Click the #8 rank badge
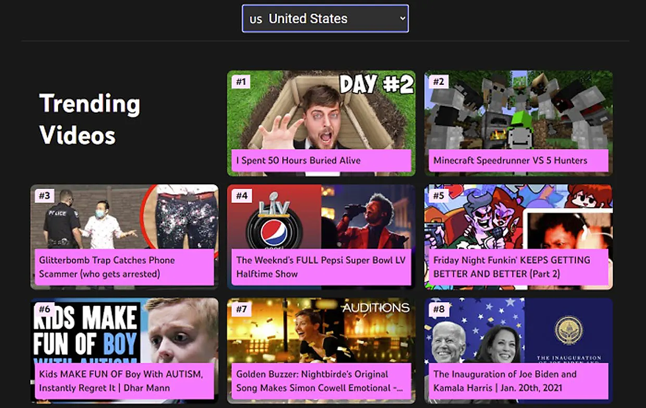The height and width of the screenshot is (408, 646). tap(439, 309)
